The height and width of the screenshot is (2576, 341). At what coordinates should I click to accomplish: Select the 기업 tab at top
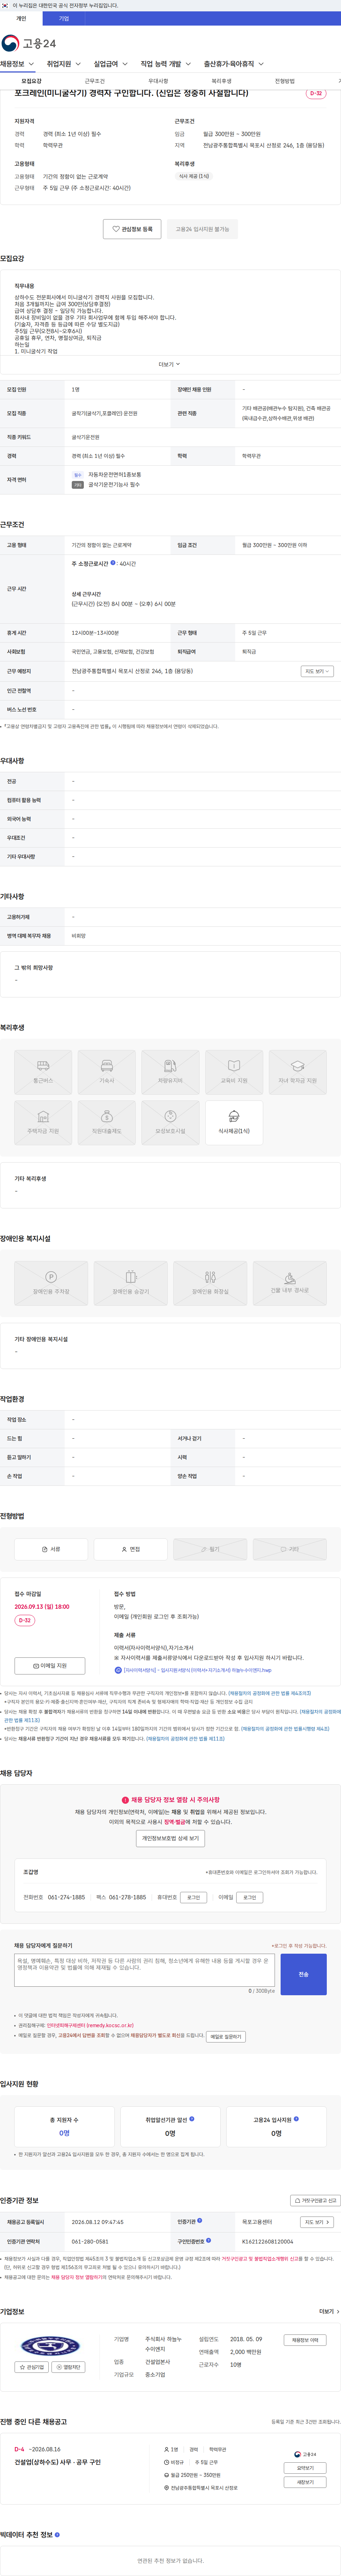[x=64, y=18]
